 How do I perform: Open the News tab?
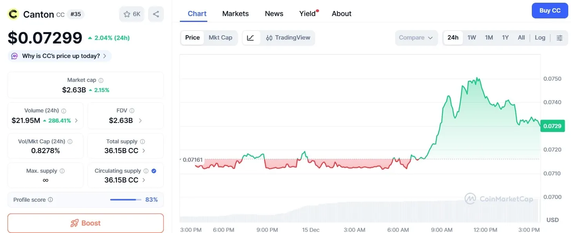[x=274, y=14]
